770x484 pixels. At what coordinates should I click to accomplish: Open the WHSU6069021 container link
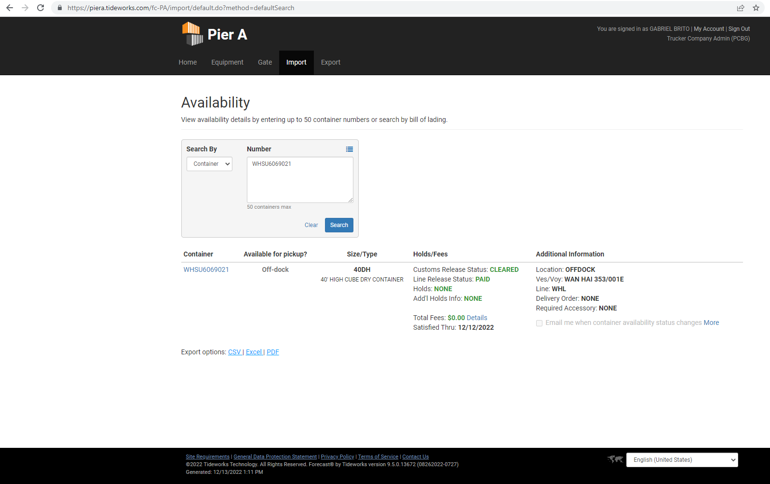tap(206, 269)
